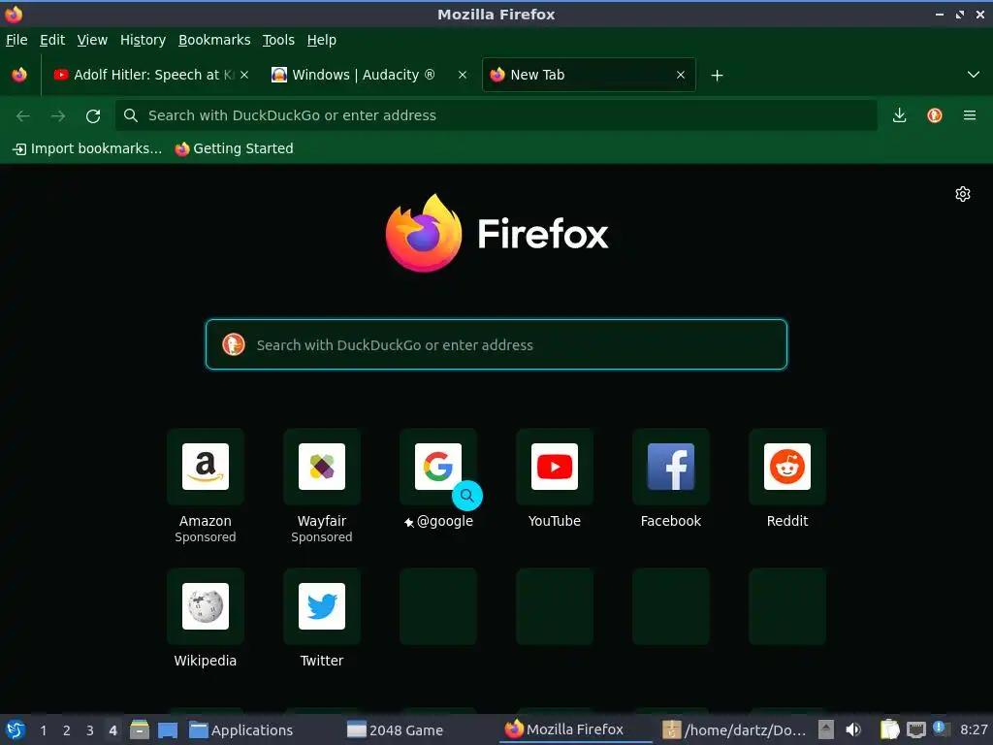Open the desktop start menu icon
This screenshot has height=745, width=993.
[16, 729]
